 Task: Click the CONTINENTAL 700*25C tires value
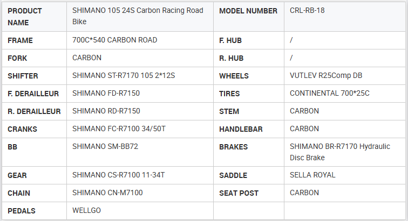coord(330,94)
